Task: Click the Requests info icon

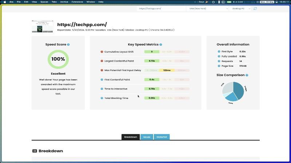Action: 219,61
